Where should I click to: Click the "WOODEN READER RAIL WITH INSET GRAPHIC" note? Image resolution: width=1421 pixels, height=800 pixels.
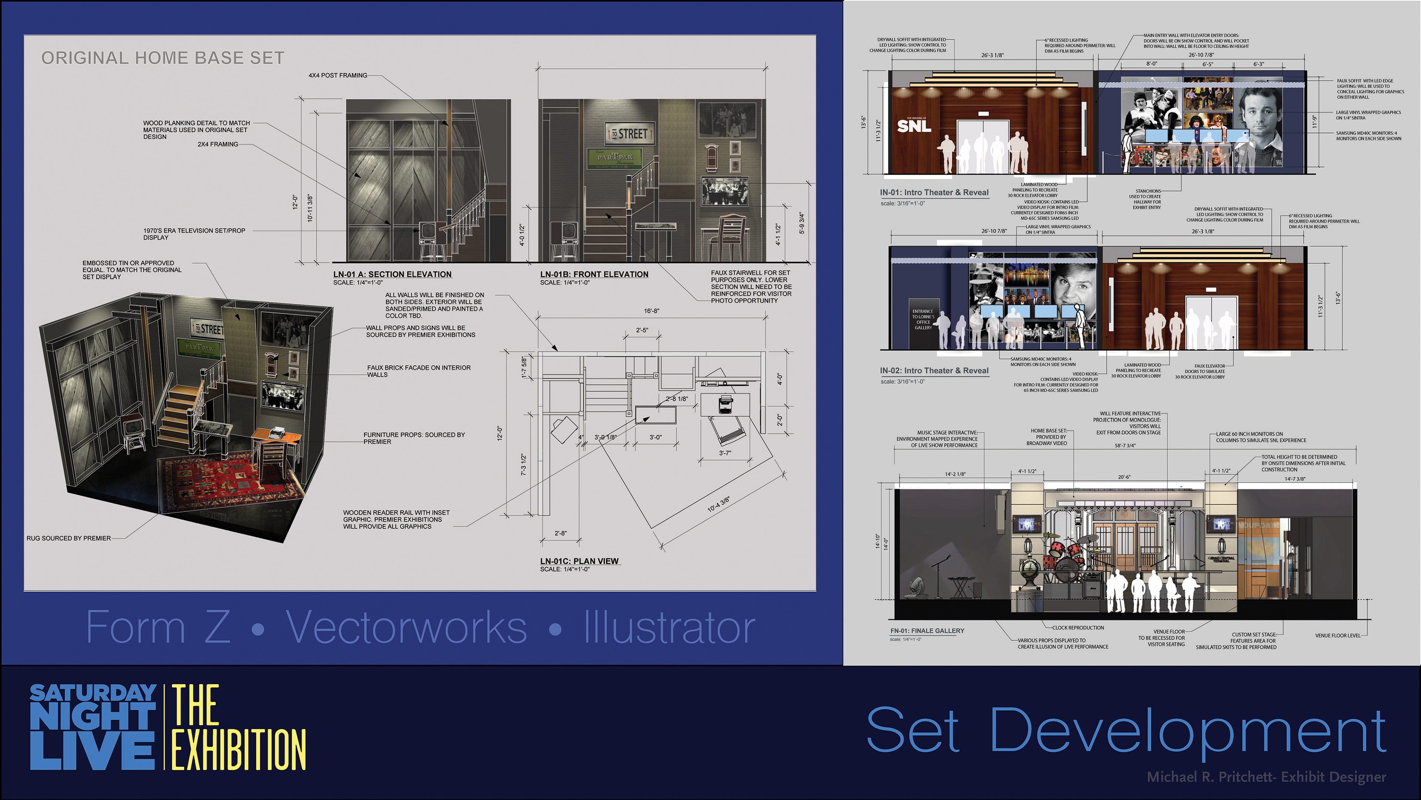[396, 519]
